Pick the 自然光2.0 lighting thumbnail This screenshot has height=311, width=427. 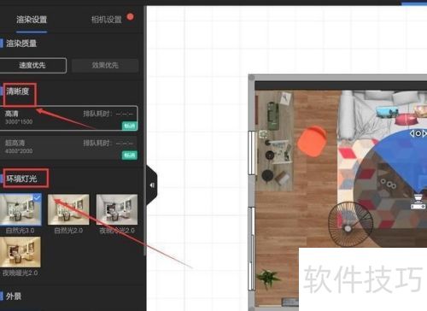coord(68,209)
